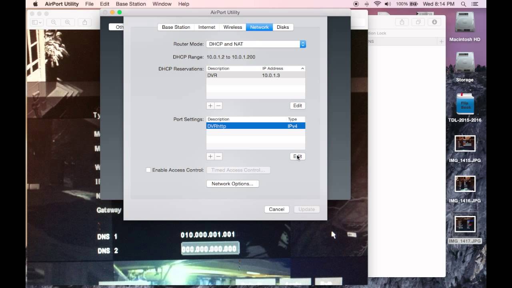Click Cancel in the AirPort dialog
This screenshot has height=288, width=512.
(277, 209)
